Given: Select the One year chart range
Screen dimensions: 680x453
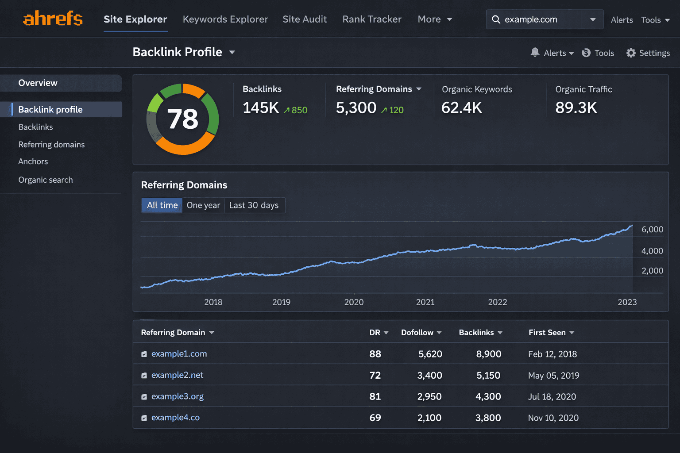Looking at the screenshot, I should pyautogui.click(x=203, y=205).
